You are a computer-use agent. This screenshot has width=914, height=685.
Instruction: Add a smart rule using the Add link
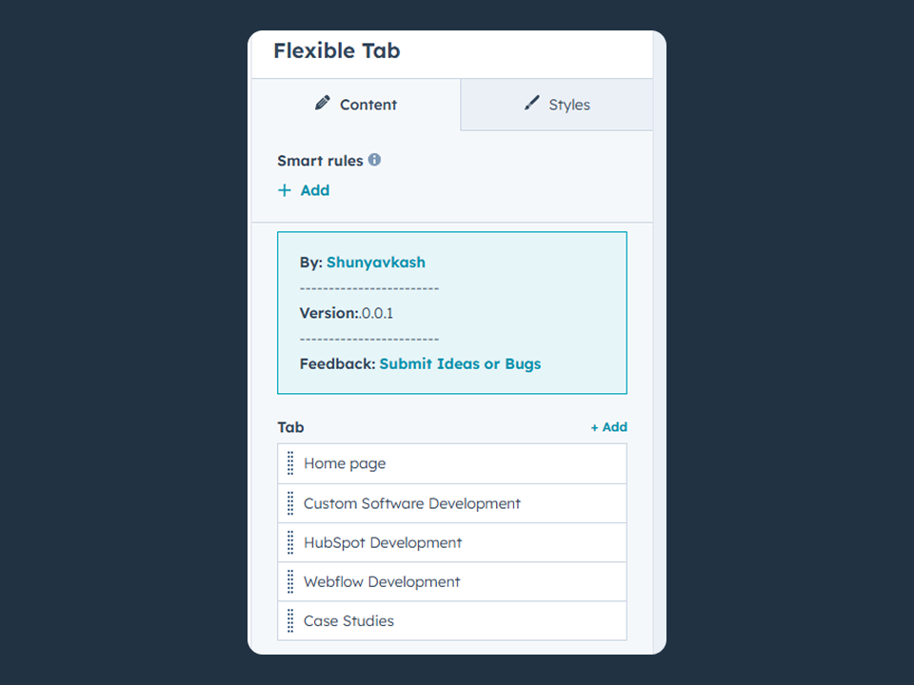(x=315, y=190)
